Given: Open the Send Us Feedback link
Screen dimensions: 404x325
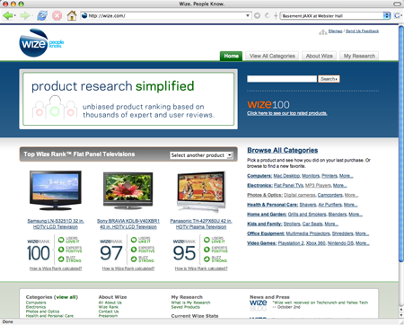Looking at the screenshot, I should click(x=362, y=31).
